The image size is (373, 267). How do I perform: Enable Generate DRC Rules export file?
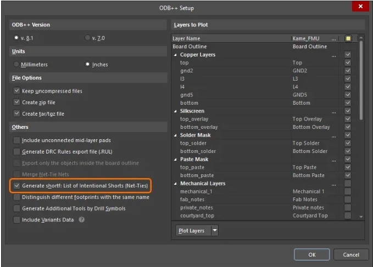(16, 152)
